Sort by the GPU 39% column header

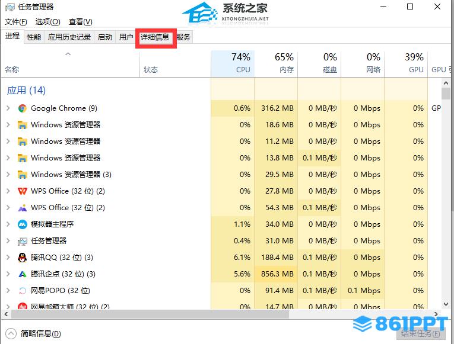coord(406,64)
